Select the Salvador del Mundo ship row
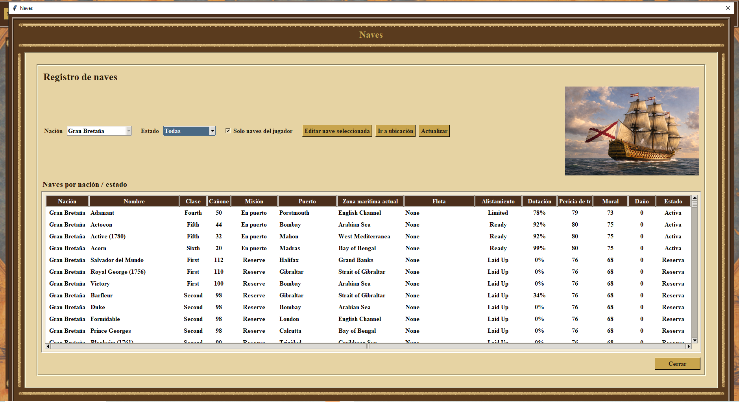This screenshot has height=402, width=739. pos(368,260)
